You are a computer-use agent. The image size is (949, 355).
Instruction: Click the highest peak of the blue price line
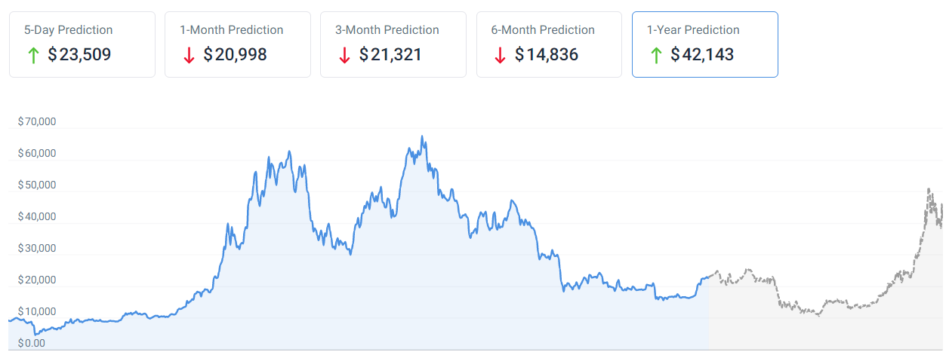coord(422,137)
